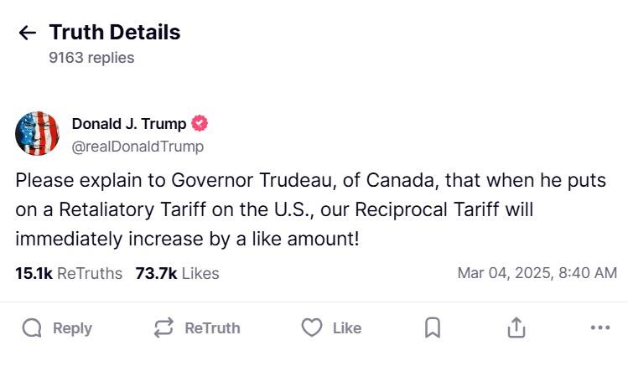
Task: Open the three-dot more options menu
Action: click(599, 328)
